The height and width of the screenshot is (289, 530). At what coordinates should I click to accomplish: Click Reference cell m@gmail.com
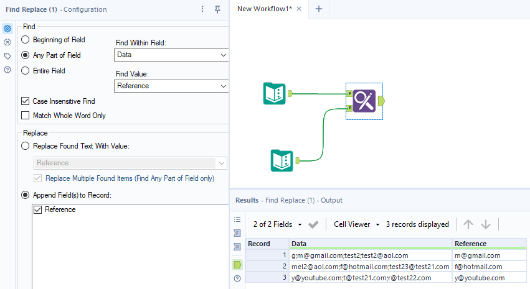pyautogui.click(x=490, y=255)
